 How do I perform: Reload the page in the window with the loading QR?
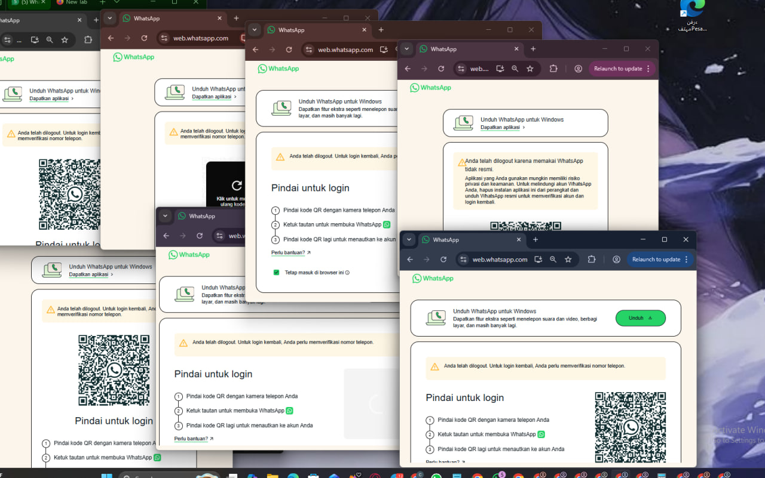200,236
